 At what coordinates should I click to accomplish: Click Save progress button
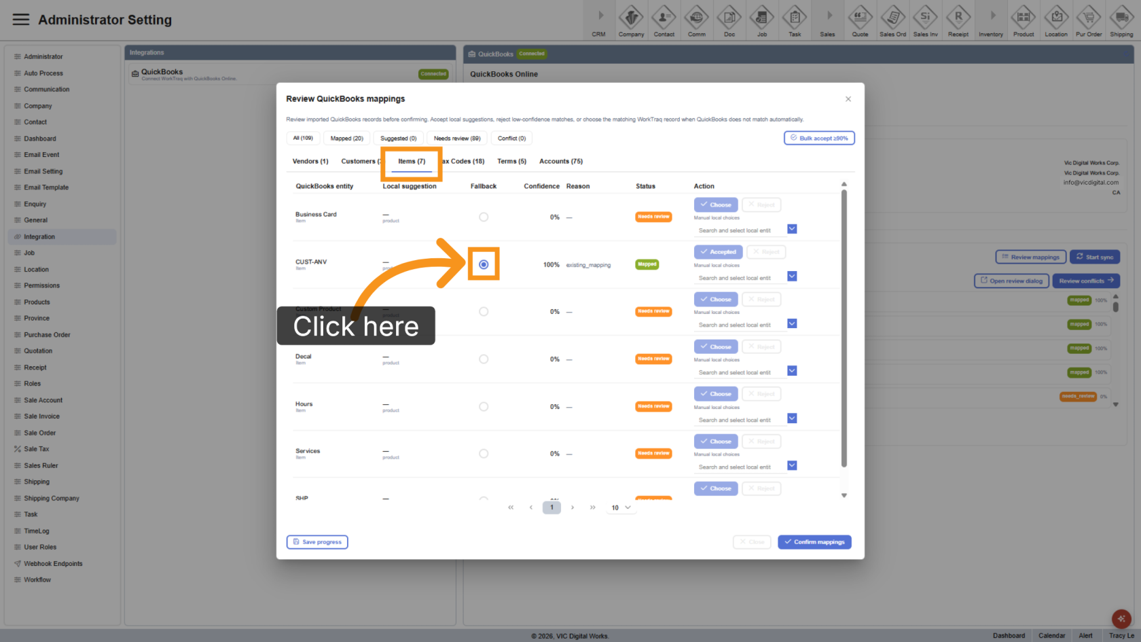point(317,542)
